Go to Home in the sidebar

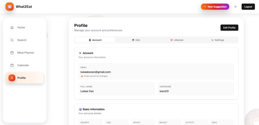[x=25, y=27]
